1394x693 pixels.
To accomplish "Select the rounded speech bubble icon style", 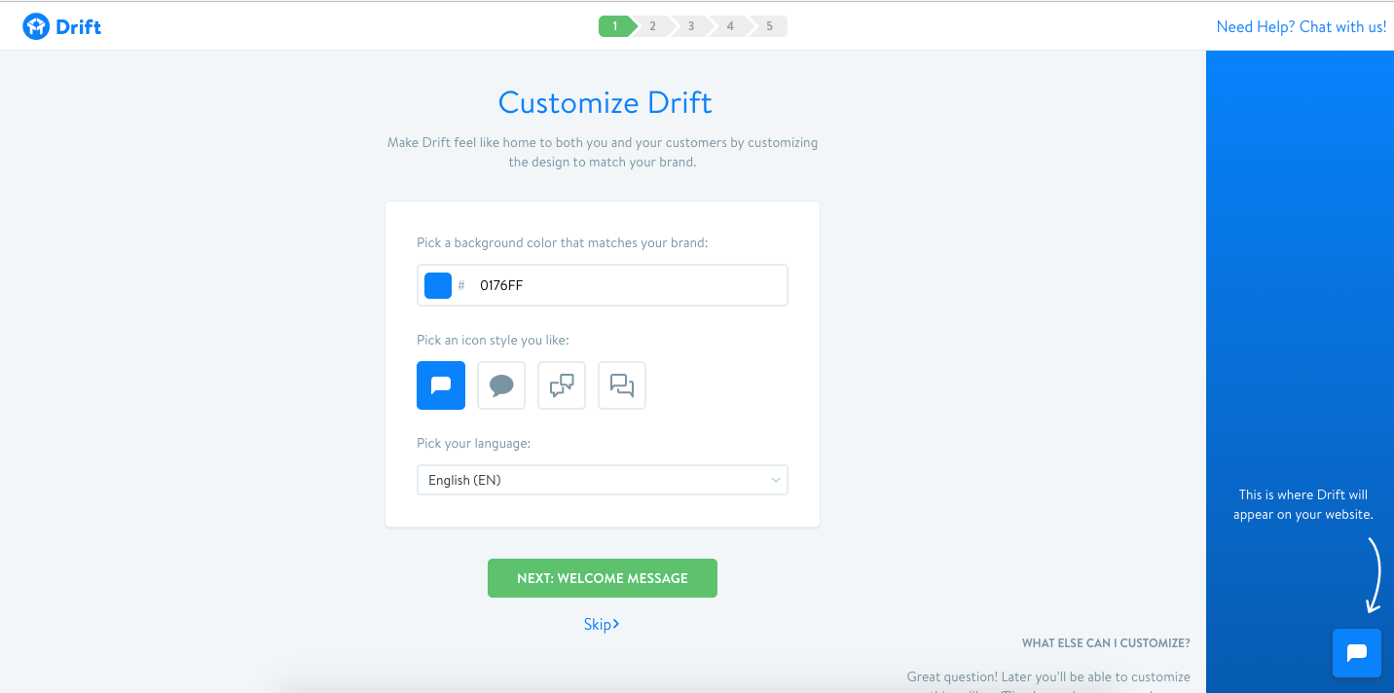I will tap(500, 385).
